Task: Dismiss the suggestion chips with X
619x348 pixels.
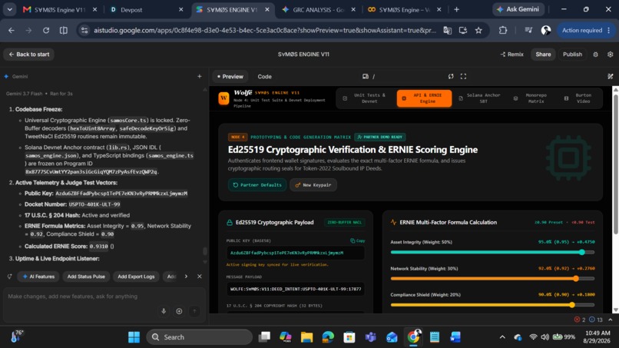Action: coord(200,277)
